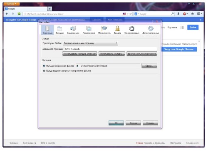Screen dimensions: 208x151
Task: Expand the Firefox startup behavior dropdown
Action: pos(90,43)
